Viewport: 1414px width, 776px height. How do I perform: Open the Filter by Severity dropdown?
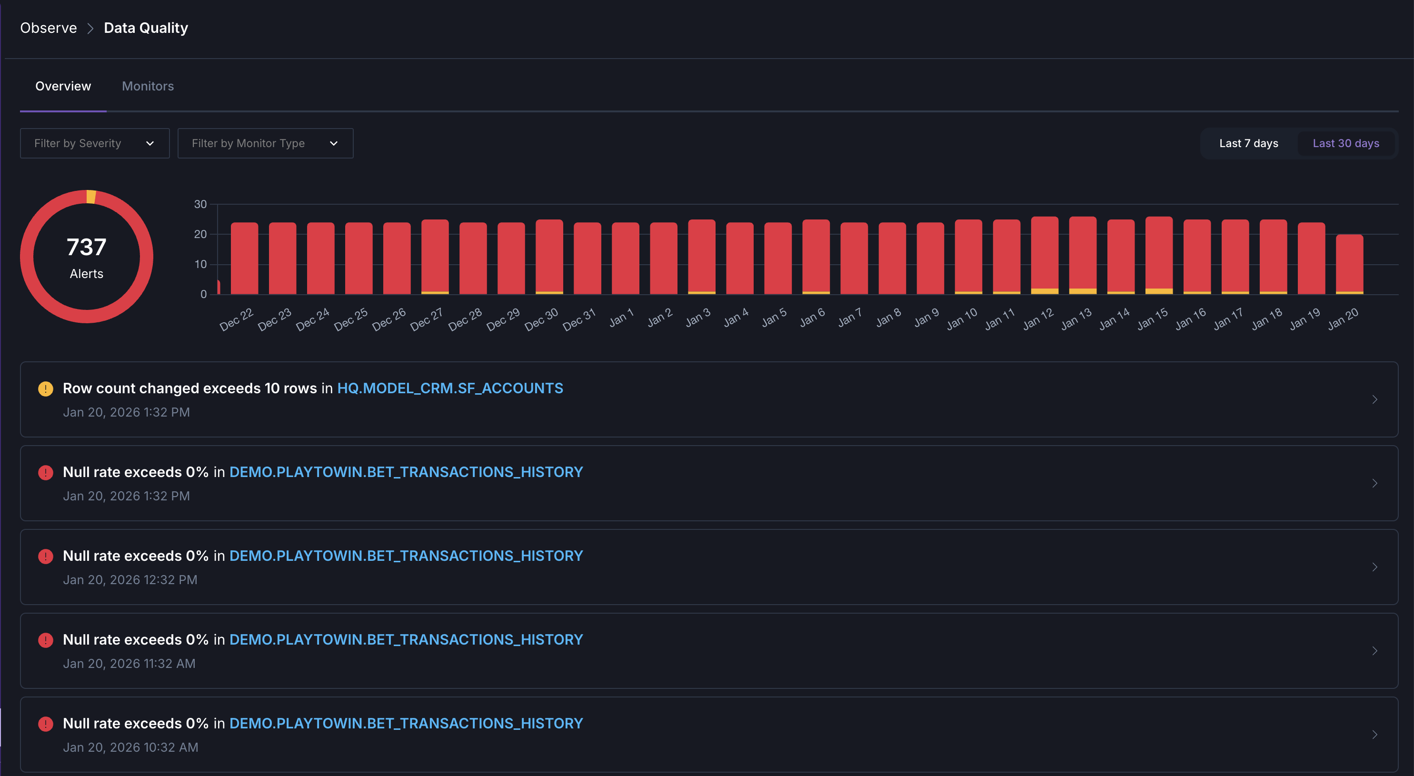[94, 143]
